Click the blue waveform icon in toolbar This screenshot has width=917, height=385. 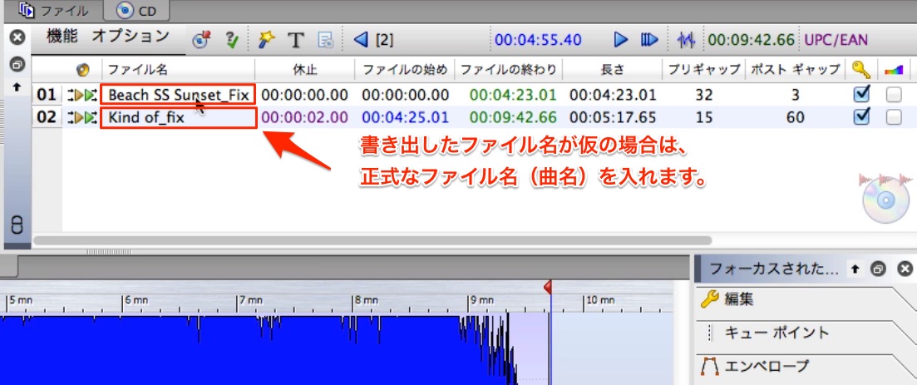tap(687, 40)
